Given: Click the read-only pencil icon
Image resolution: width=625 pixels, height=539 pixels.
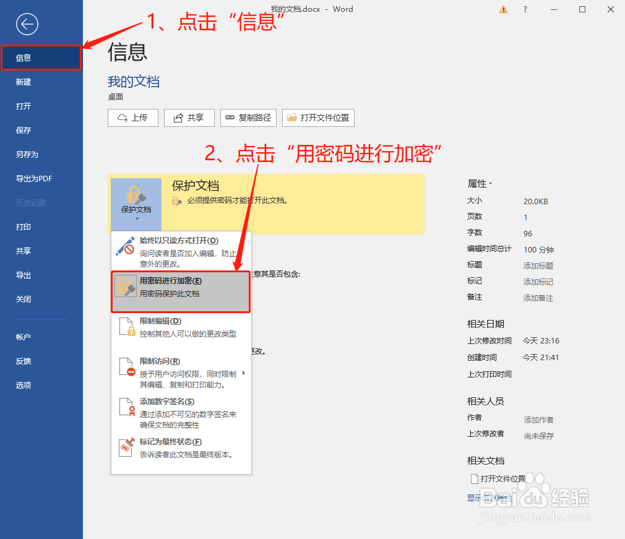Looking at the screenshot, I should [x=125, y=246].
